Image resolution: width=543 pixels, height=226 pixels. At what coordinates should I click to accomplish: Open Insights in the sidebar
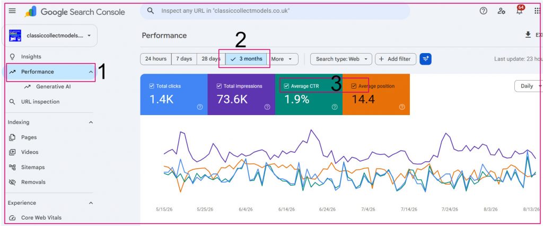tap(31, 56)
